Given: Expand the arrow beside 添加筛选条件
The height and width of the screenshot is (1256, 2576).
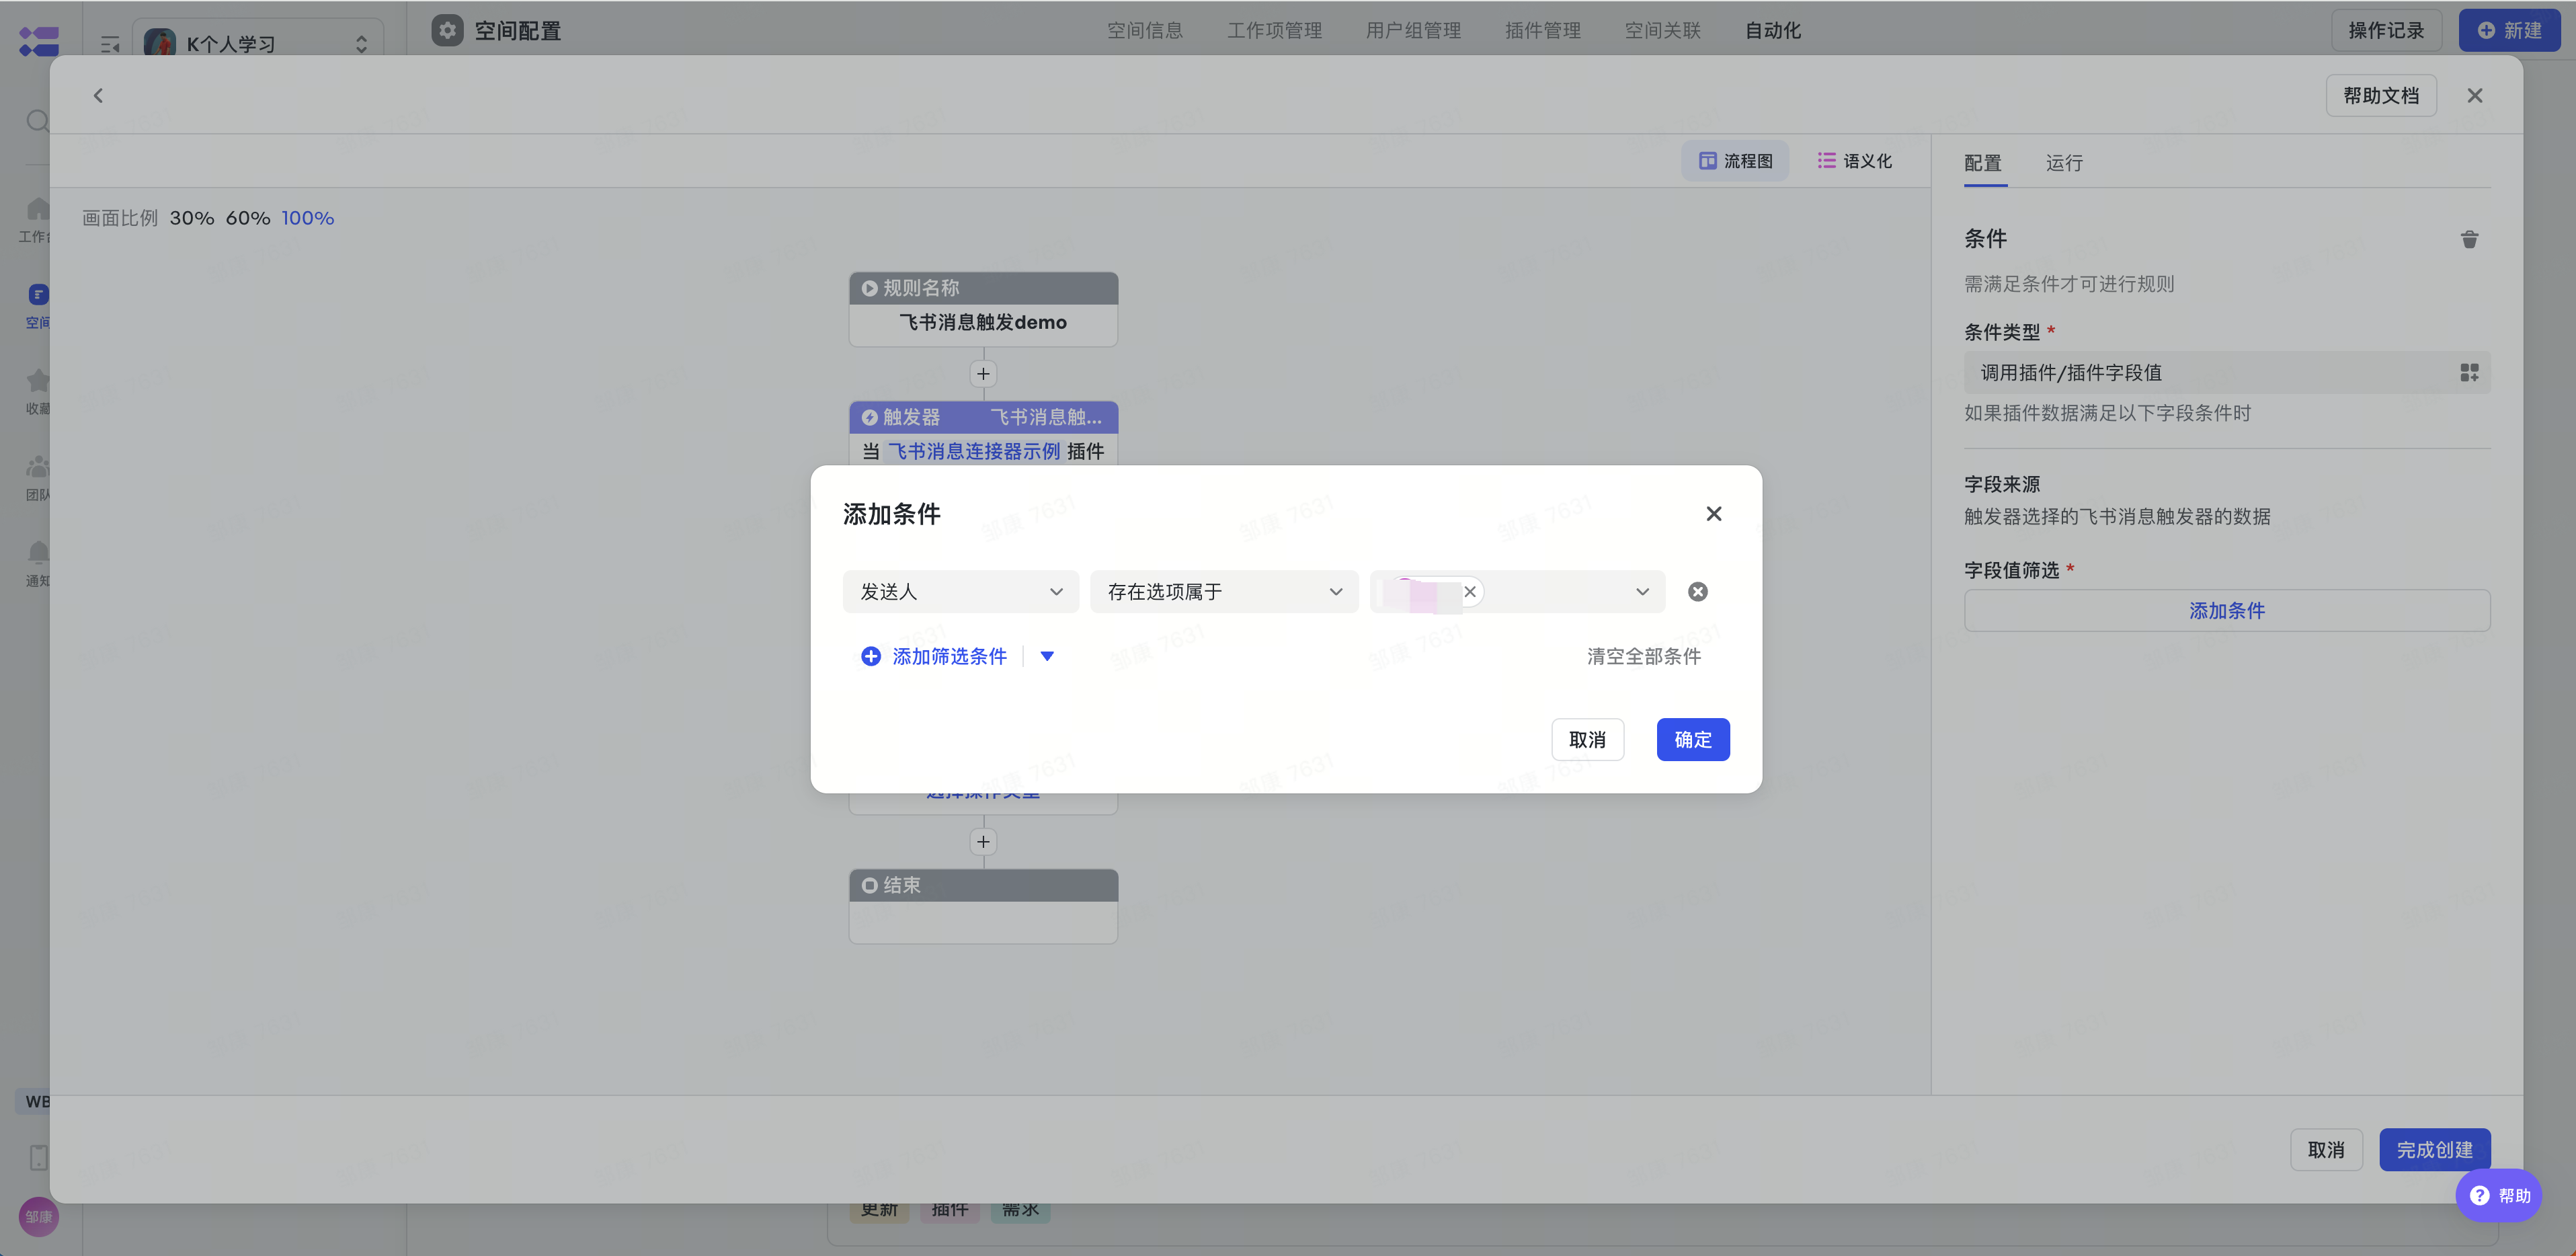Looking at the screenshot, I should point(1047,656).
